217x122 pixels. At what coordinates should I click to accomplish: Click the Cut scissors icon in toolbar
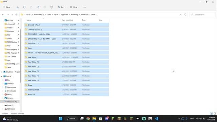[18, 7]
